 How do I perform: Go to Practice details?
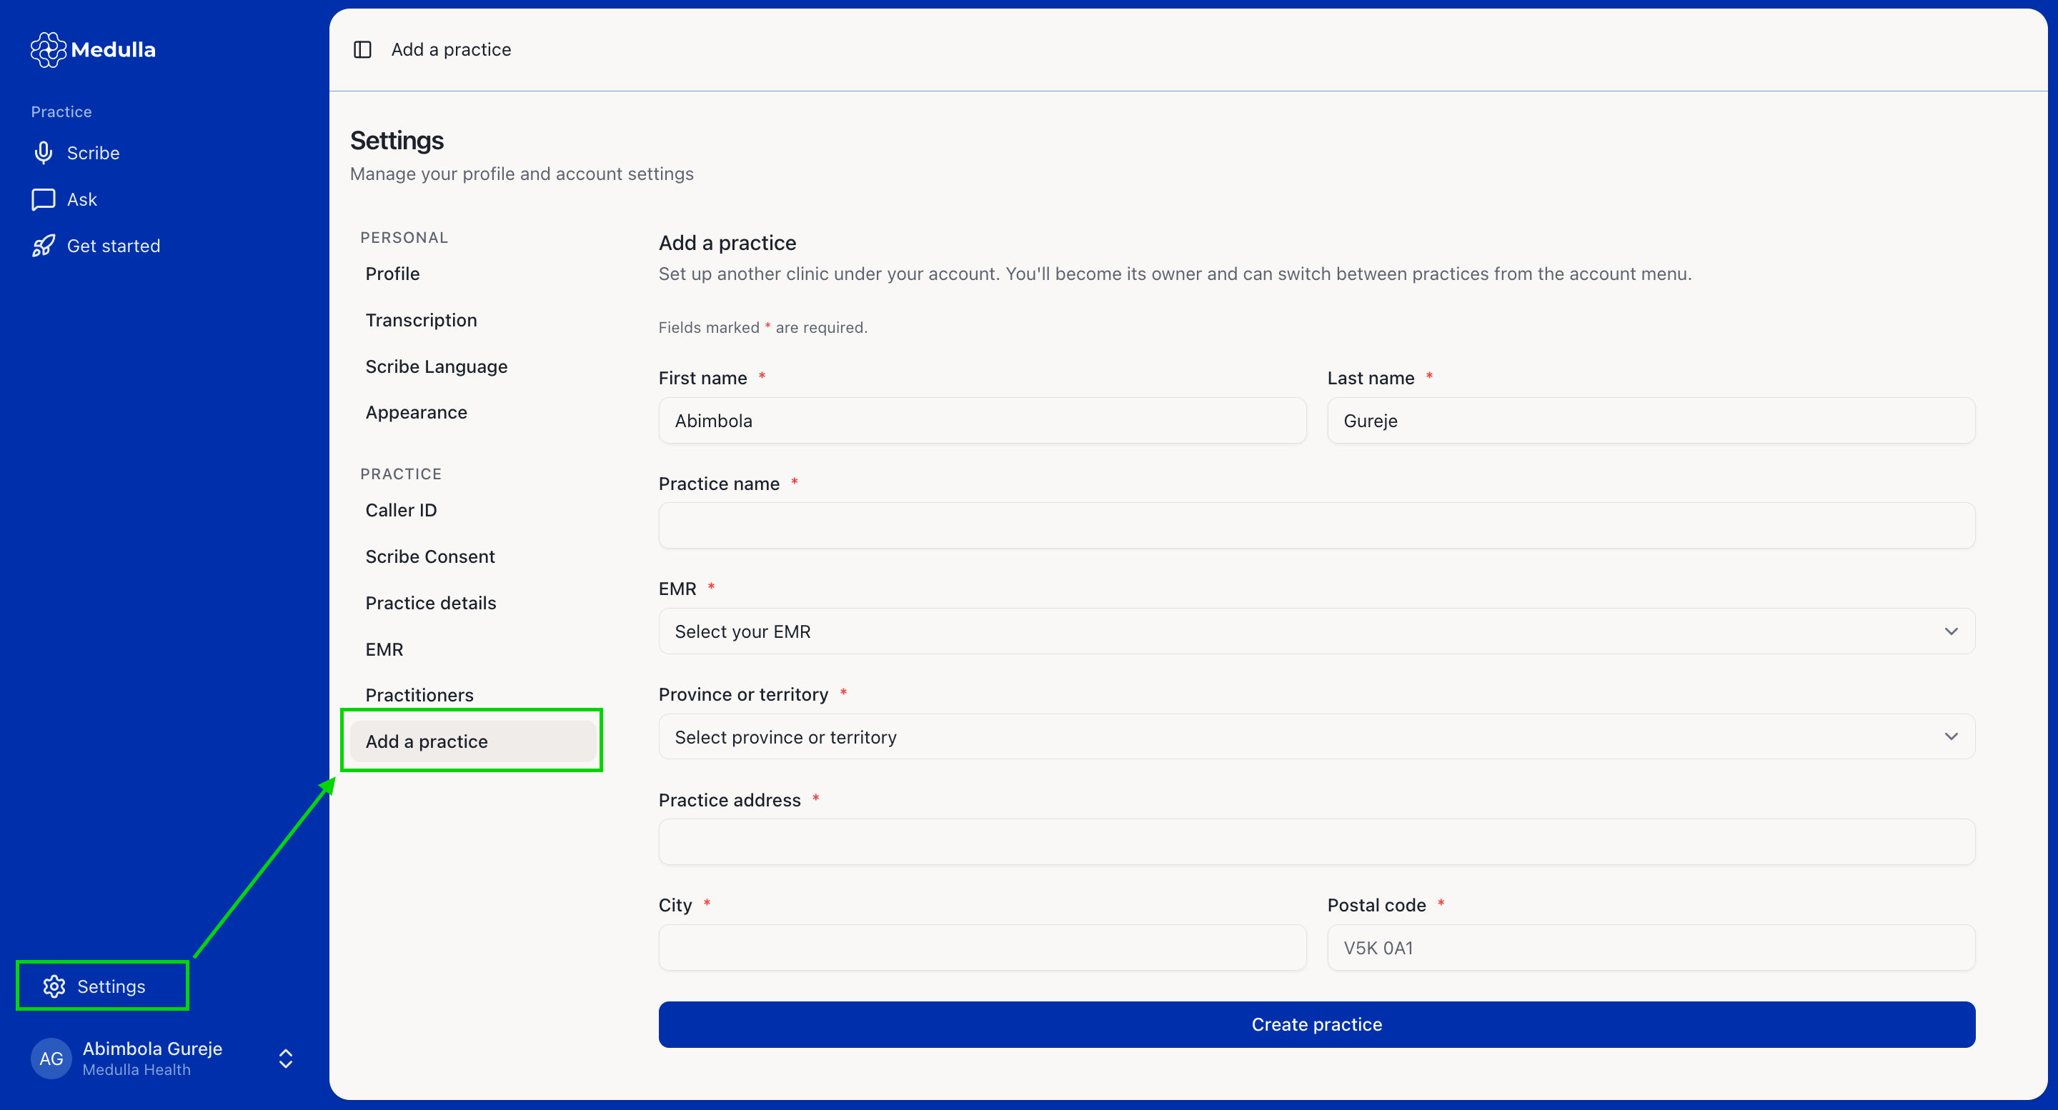[431, 602]
